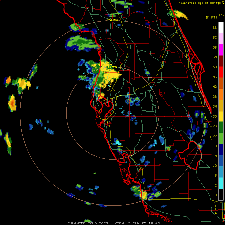225x225 pixels.
Task: Click the '[K FT]' units label
Action: [211, 17]
